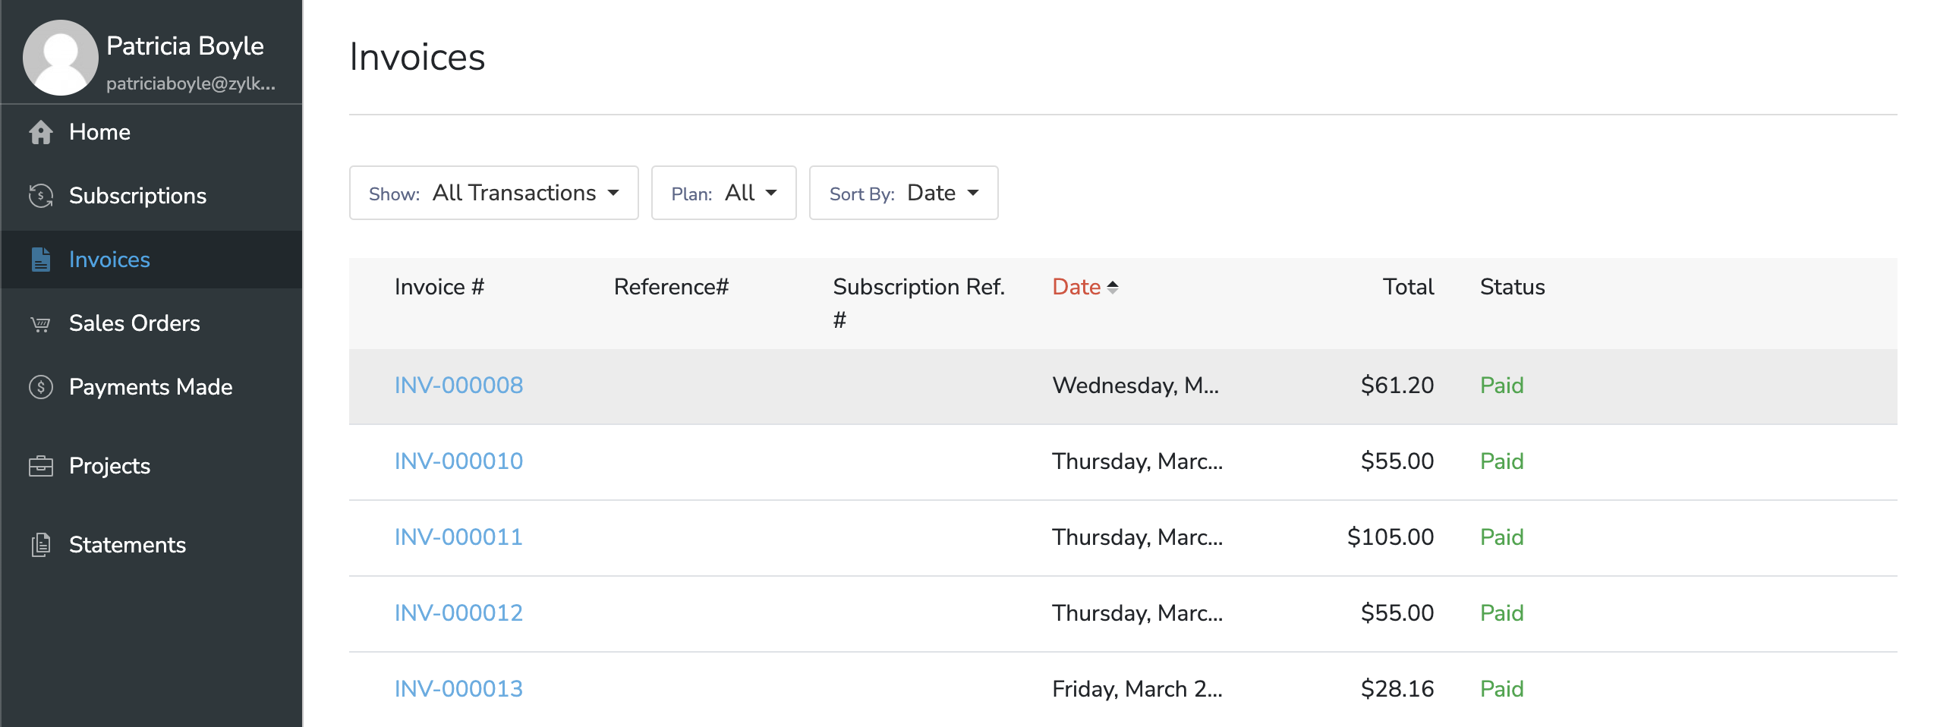Open invoice INV-000013
The height and width of the screenshot is (727, 1937).
pos(458,688)
